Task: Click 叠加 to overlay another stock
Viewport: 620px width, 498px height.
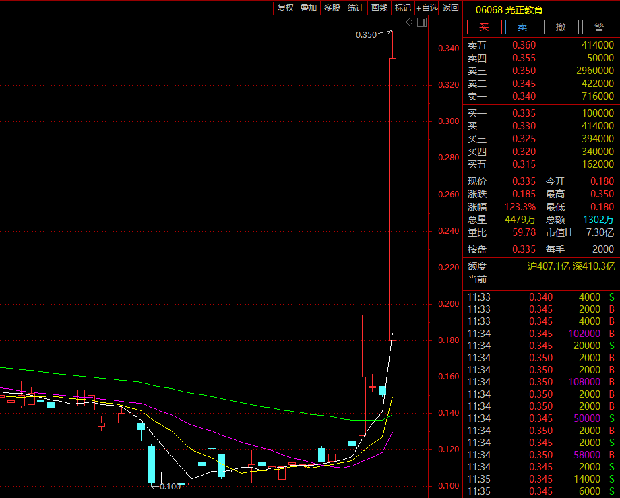Action: click(309, 8)
